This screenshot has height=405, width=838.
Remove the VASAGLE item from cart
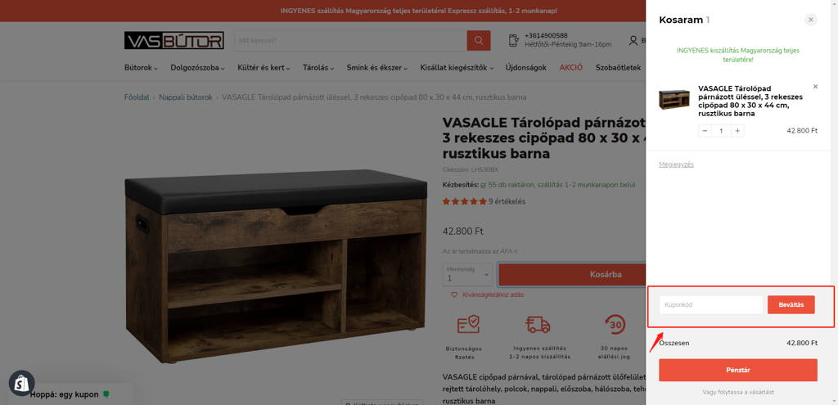tap(815, 87)
